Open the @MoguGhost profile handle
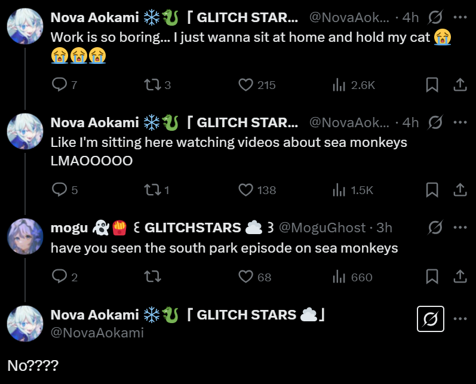The image size is (476, 384). pos(322,228)
